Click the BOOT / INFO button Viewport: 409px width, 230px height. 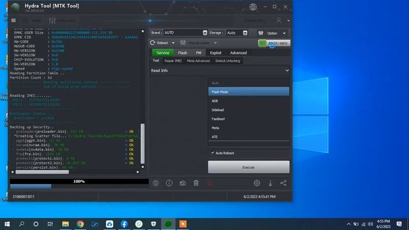(x=274, y=43)
